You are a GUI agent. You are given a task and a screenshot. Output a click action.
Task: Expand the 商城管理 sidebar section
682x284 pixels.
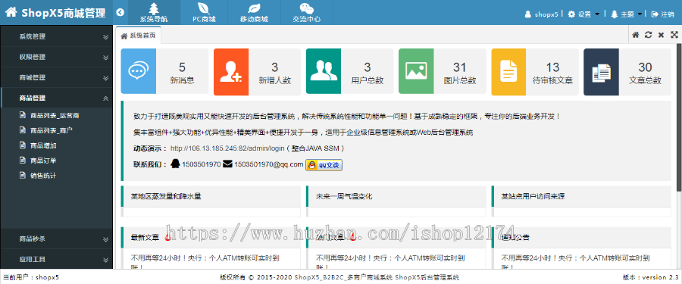[x=57, y=77]
